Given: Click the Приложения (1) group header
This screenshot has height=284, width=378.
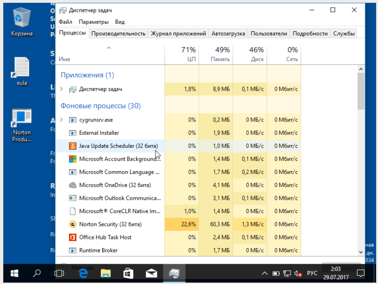Looking at the screenshot, I should 87,75.
